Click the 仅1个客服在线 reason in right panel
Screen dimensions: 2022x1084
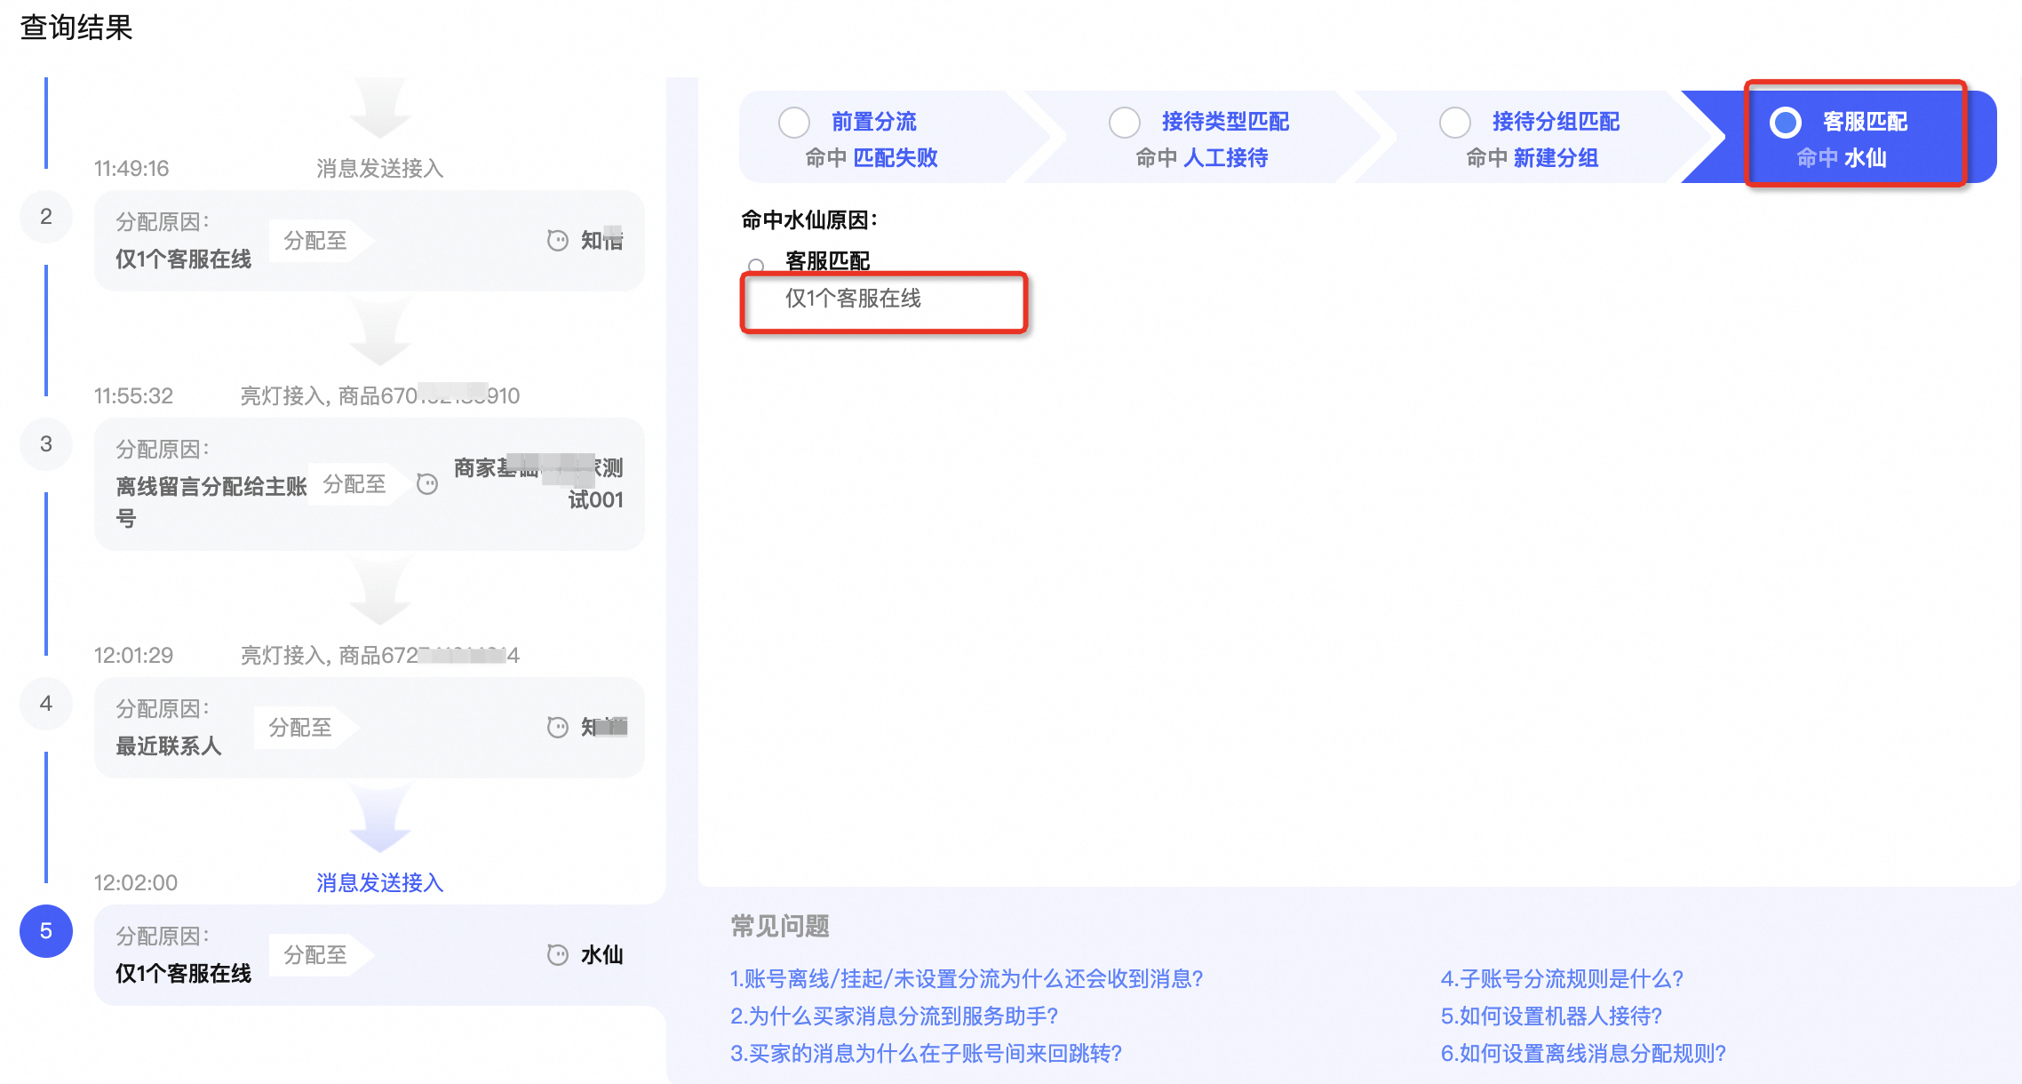[853, 299]
